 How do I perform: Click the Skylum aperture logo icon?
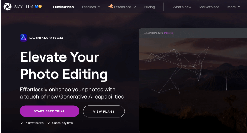pos(7,7)
